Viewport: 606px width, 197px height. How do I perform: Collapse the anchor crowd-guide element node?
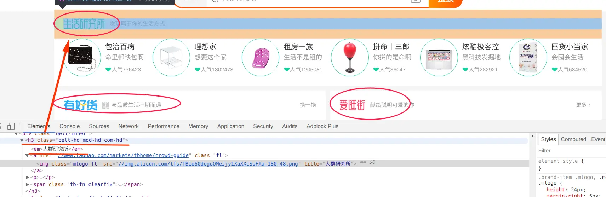pos(28,156)
